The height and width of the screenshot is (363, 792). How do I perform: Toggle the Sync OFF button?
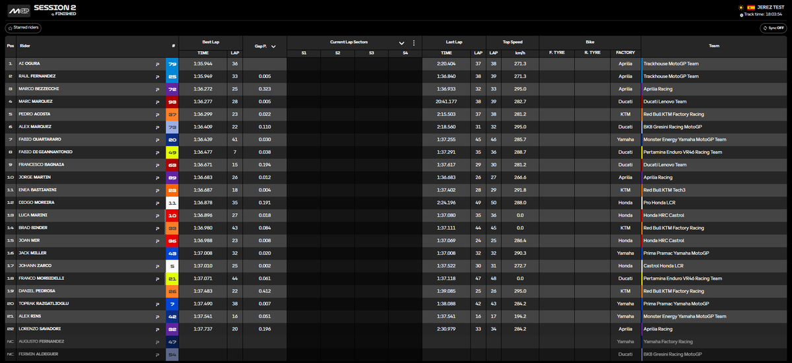(774, 28)
